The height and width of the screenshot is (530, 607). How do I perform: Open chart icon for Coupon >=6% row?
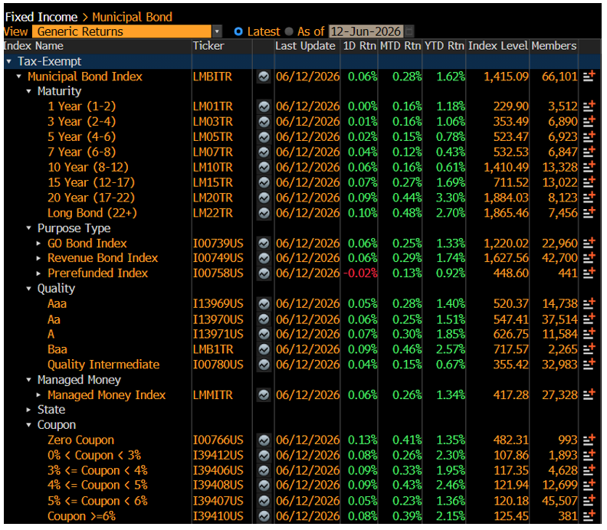(x=264, y=516)
